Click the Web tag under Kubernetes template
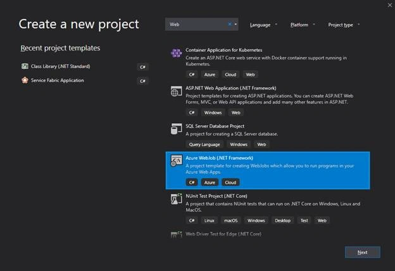395x271 pixels. click(x=250, y=75)
